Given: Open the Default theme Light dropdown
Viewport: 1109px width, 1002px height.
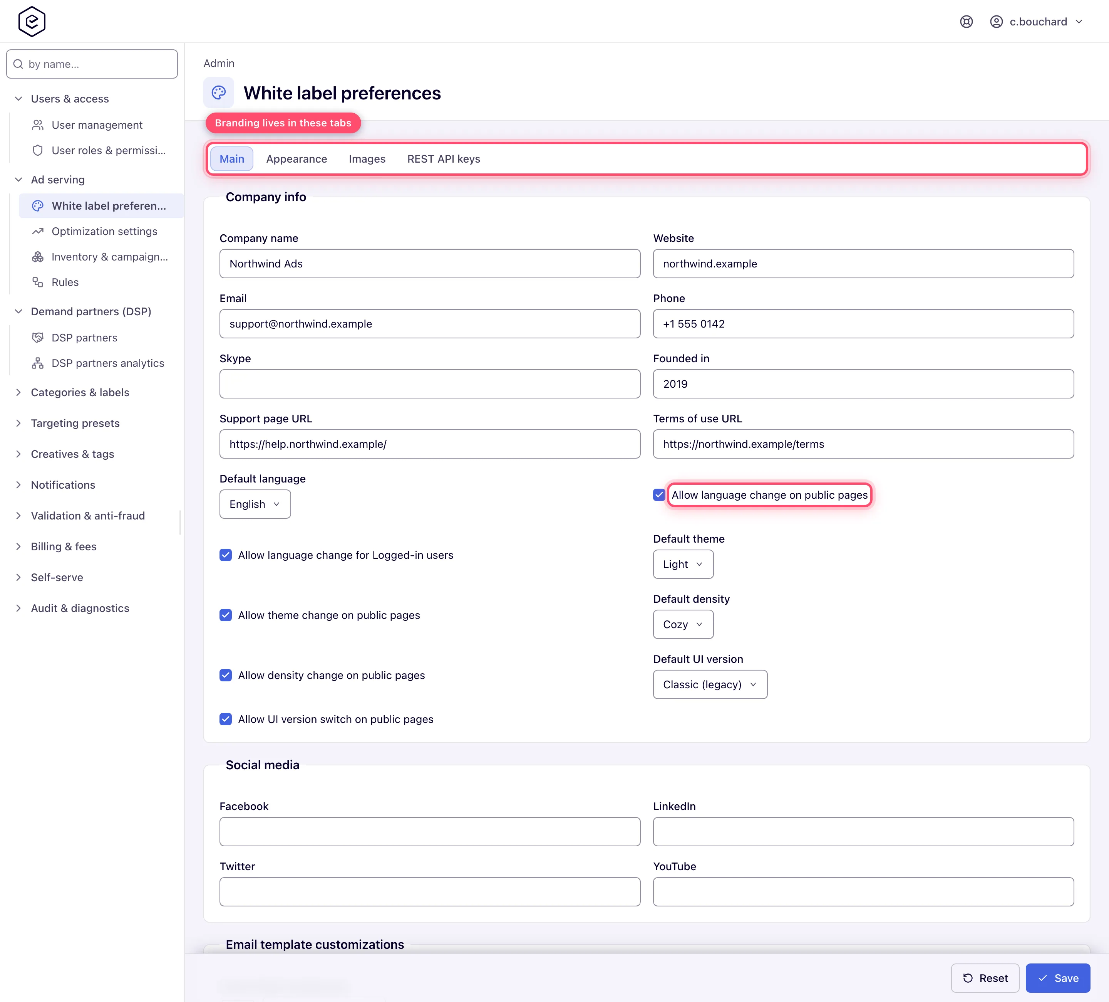Looking at the screenshot, I should click(683, 564).
